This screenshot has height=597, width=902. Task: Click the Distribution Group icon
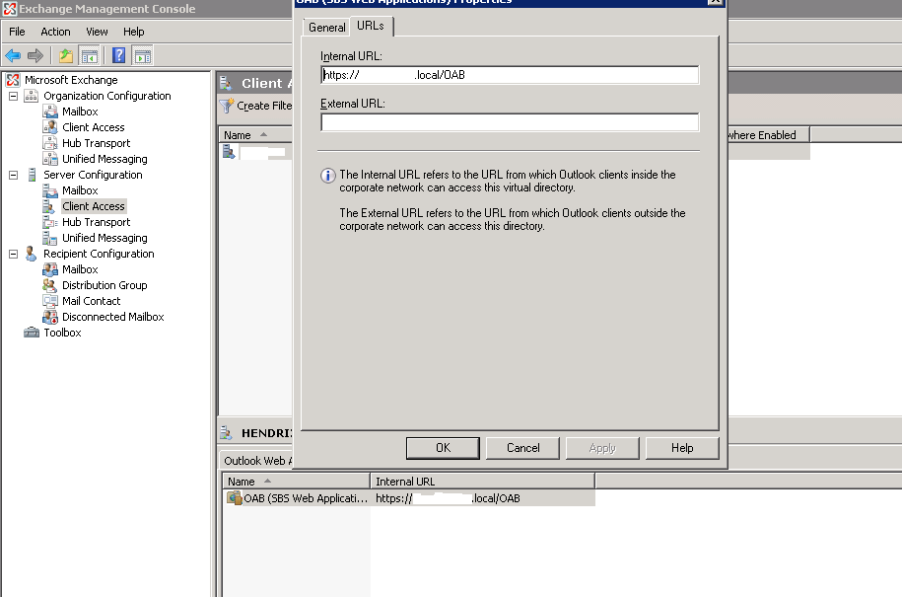pos(50,285)
